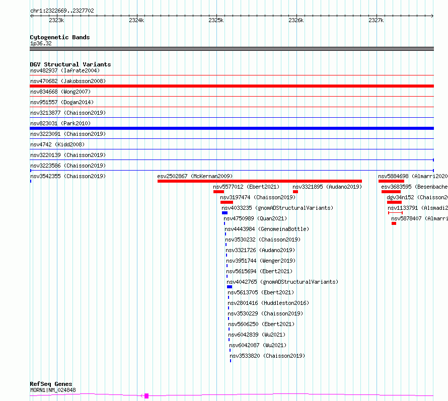The width and height of the screenshot is (448, 401).
Task: Open nsv4443984 (GenomeinaBottle) variant
Action: 267,229
